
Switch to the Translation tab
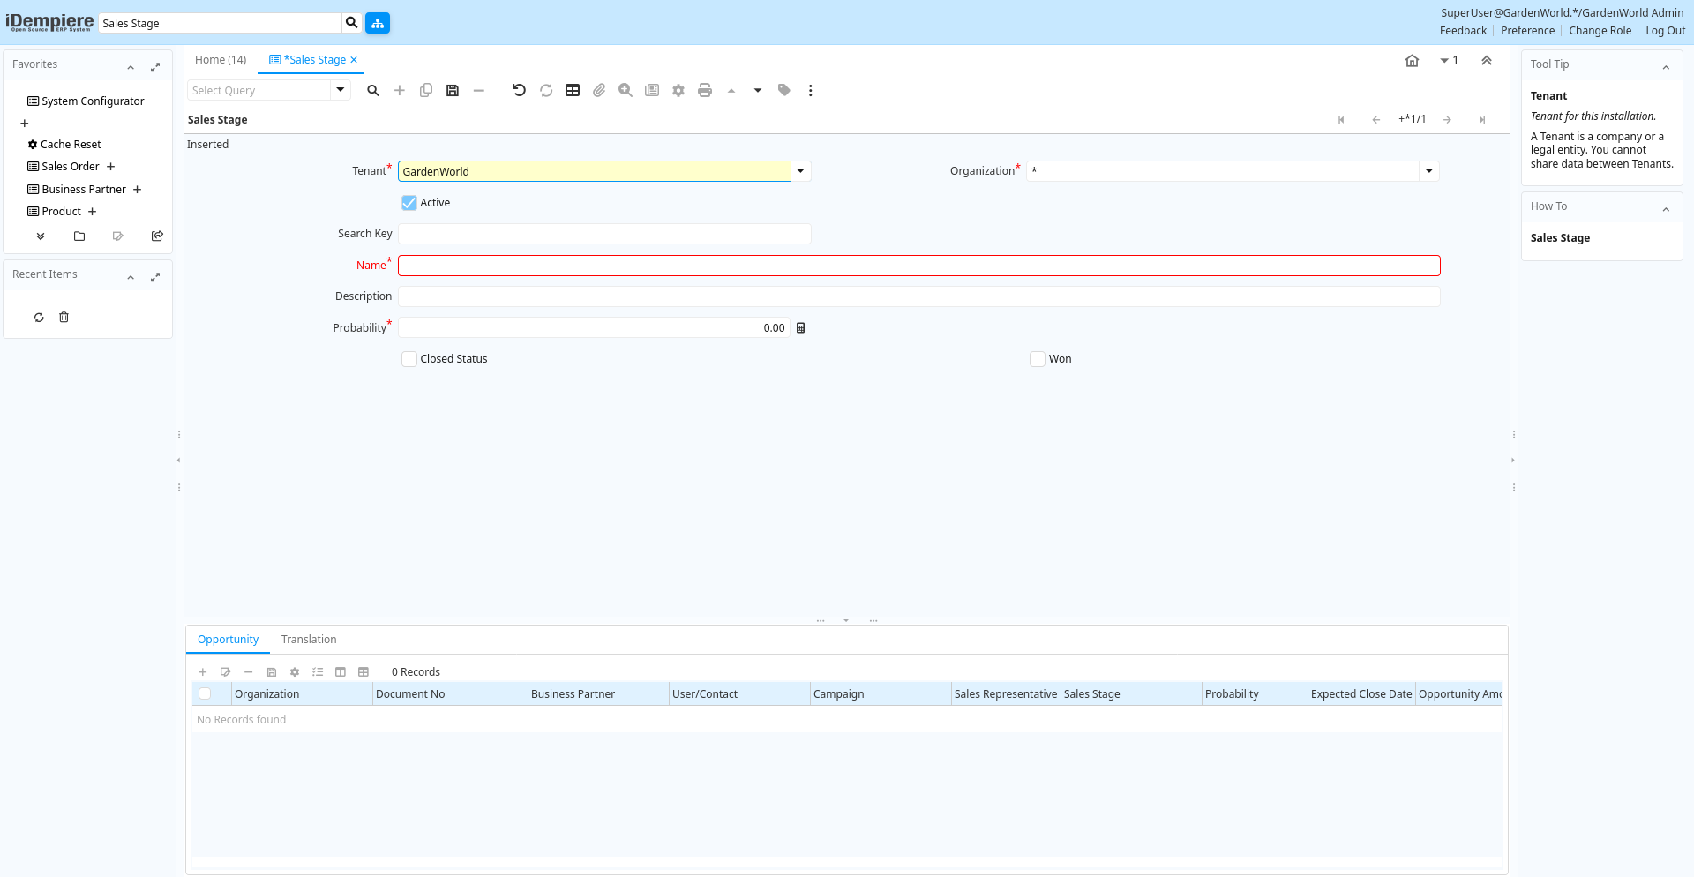[x=309, y=640]
